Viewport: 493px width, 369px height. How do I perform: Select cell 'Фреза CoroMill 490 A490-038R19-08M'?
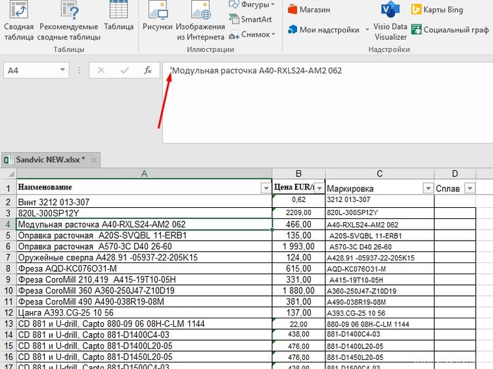(x=145, y=301)
